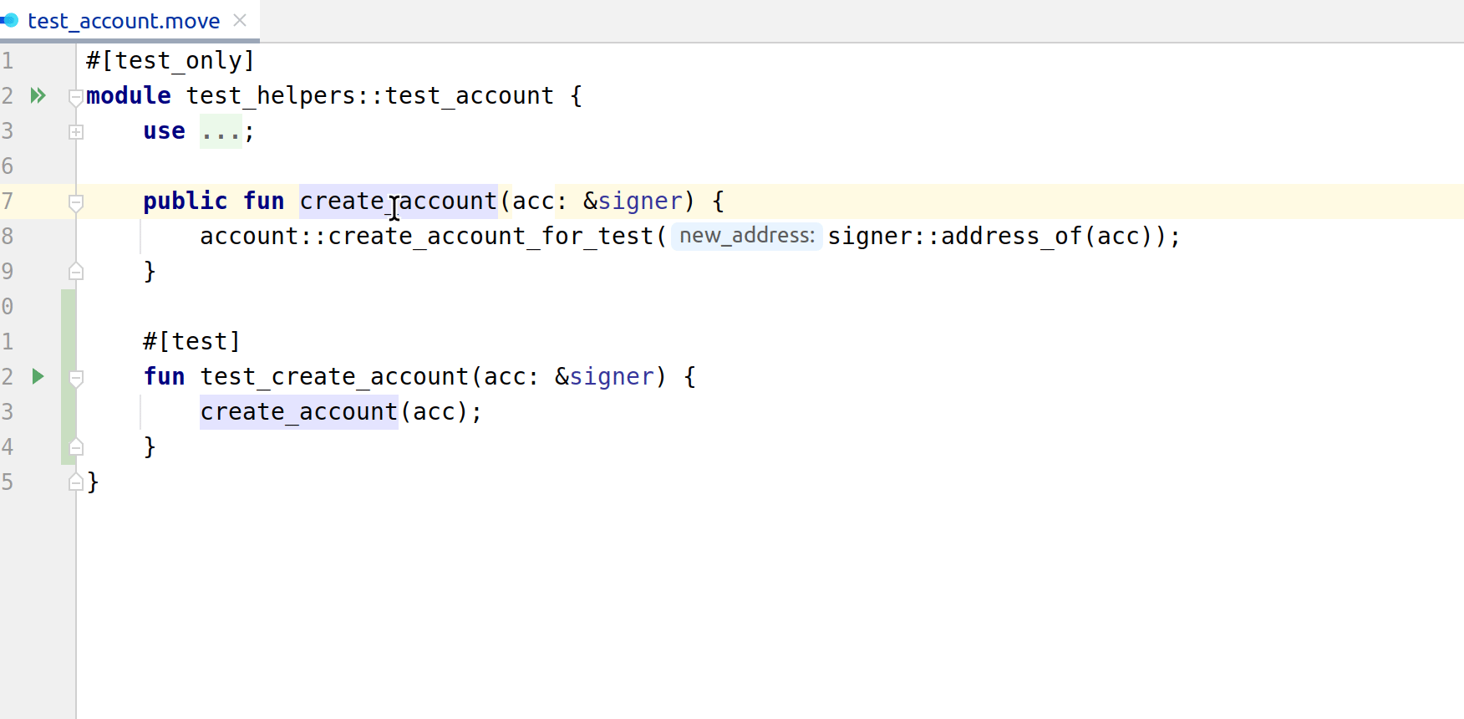
Task: Click fold end marker of create_account function
Action: point(76,272)
